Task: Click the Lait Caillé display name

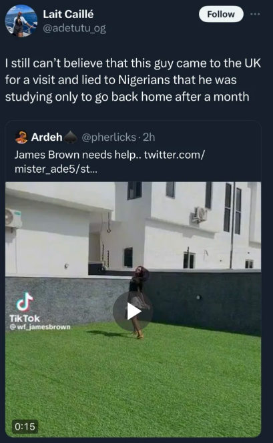Action: pos(68,14)
